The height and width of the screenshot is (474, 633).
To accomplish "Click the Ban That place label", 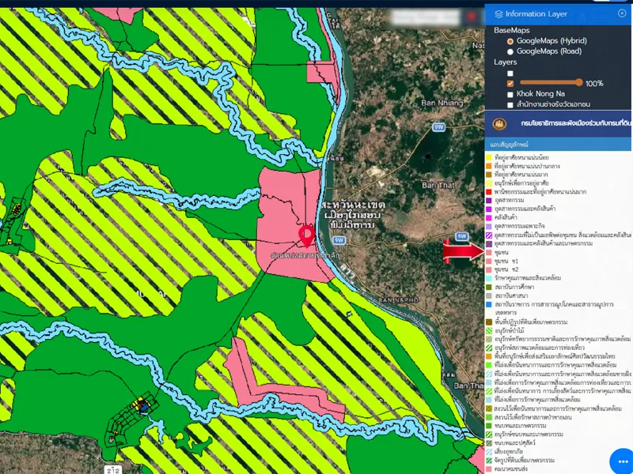I will [436, 185].
